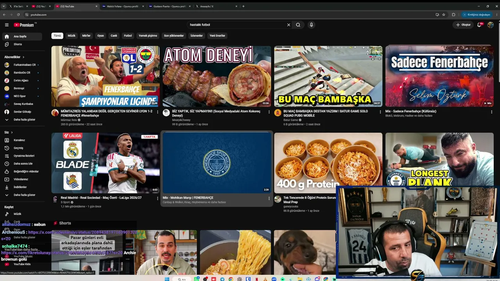Go back using Chrome's back arrow
This screenshot has width=500, height=281.
tap(4, 14)
